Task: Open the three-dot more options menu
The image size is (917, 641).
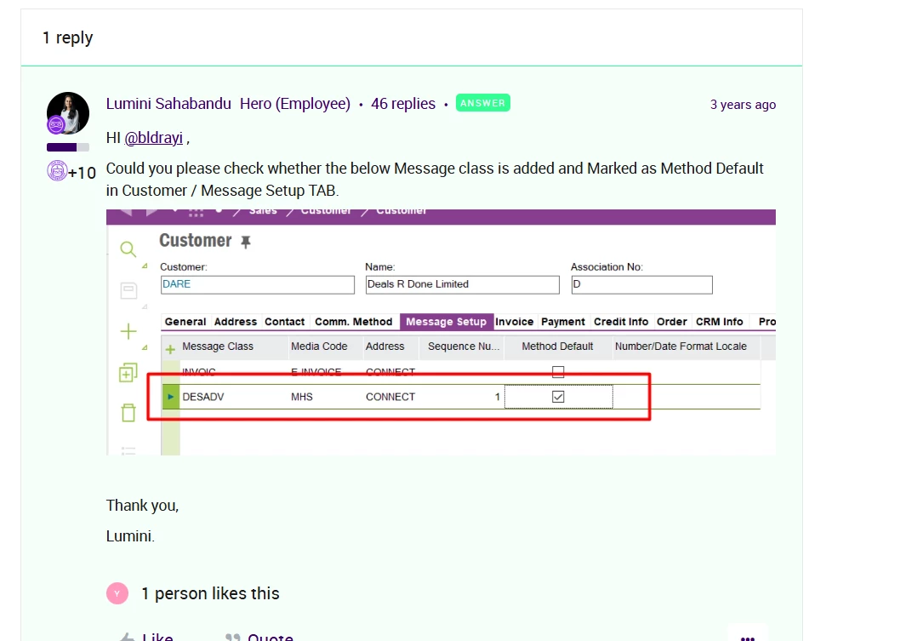Action: click(748, 638)
